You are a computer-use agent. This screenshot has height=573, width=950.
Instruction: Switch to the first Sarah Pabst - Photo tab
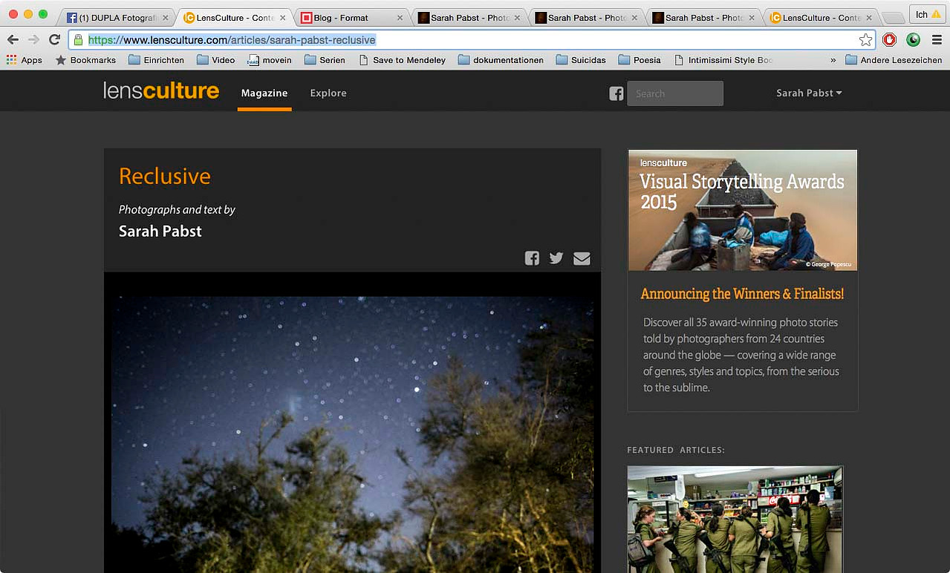469,18
